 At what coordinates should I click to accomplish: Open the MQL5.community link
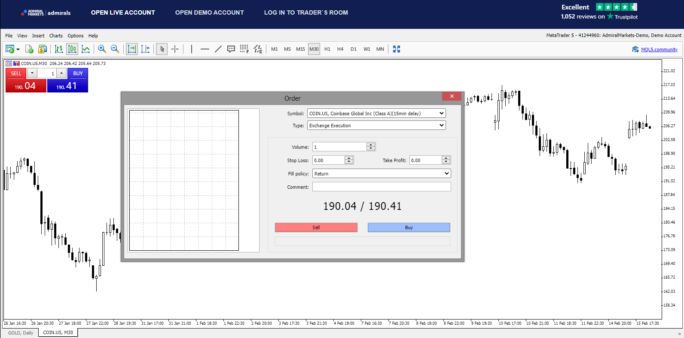pos(659,49)
